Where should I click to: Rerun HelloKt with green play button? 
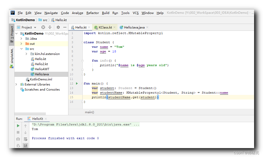(x=18, y=126)
